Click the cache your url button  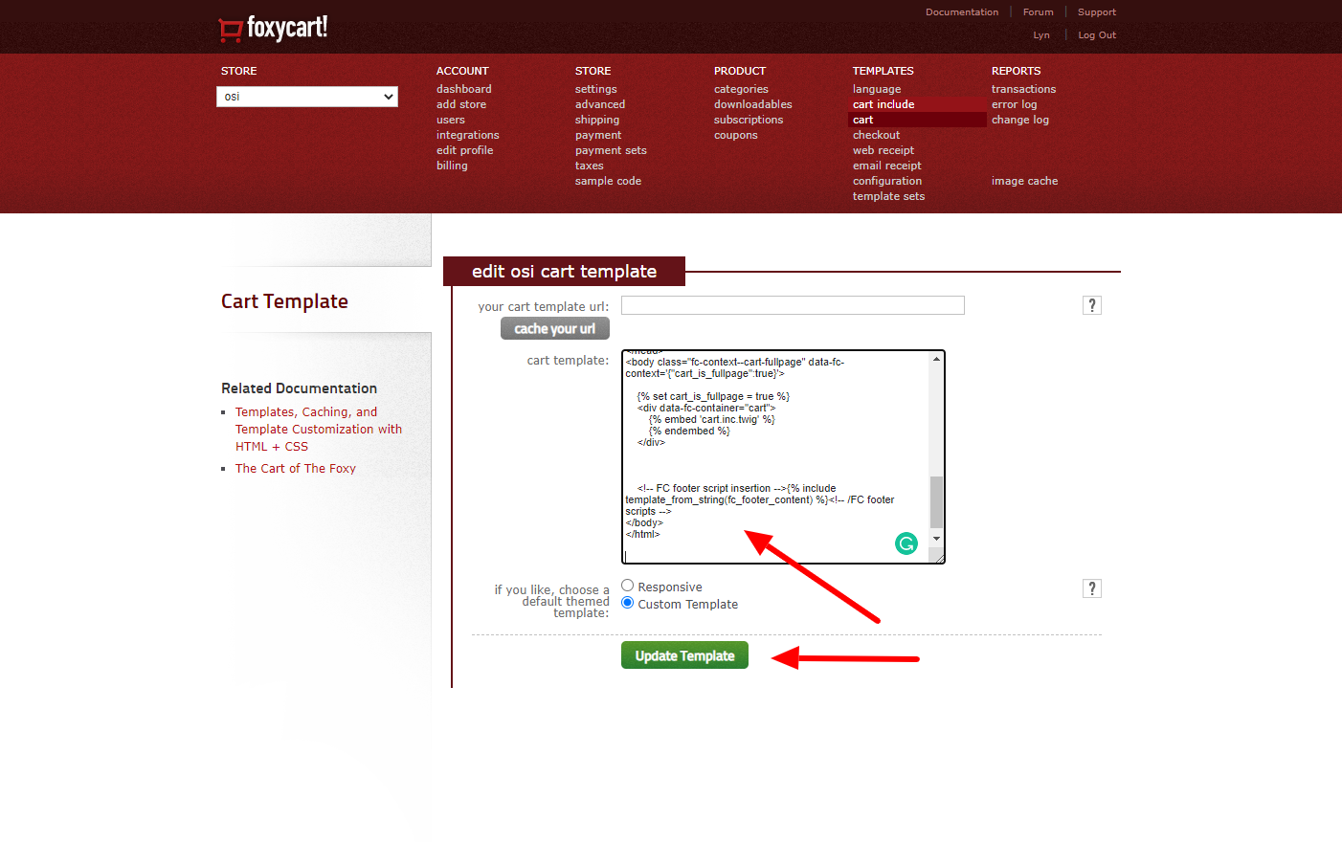[555, 328]
